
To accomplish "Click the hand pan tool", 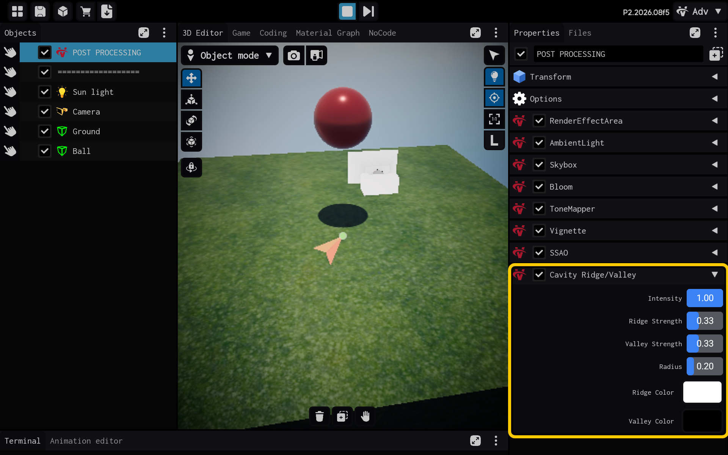I will click(365, 416).
